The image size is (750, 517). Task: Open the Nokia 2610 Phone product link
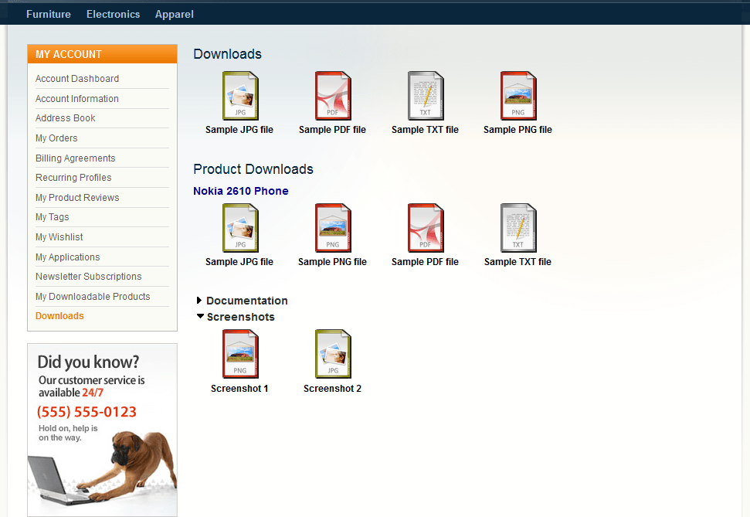(x=240, y=190)
